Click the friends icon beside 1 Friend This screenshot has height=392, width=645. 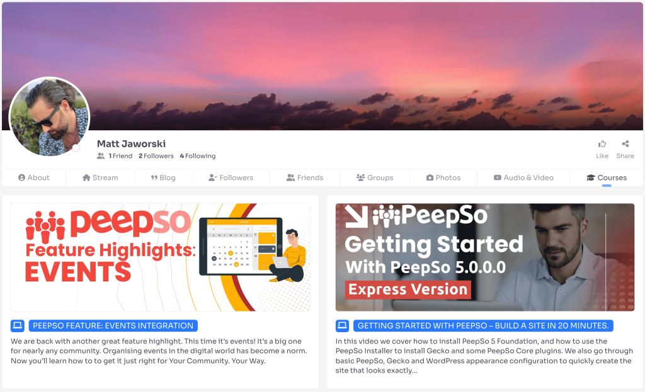(101, 156)
